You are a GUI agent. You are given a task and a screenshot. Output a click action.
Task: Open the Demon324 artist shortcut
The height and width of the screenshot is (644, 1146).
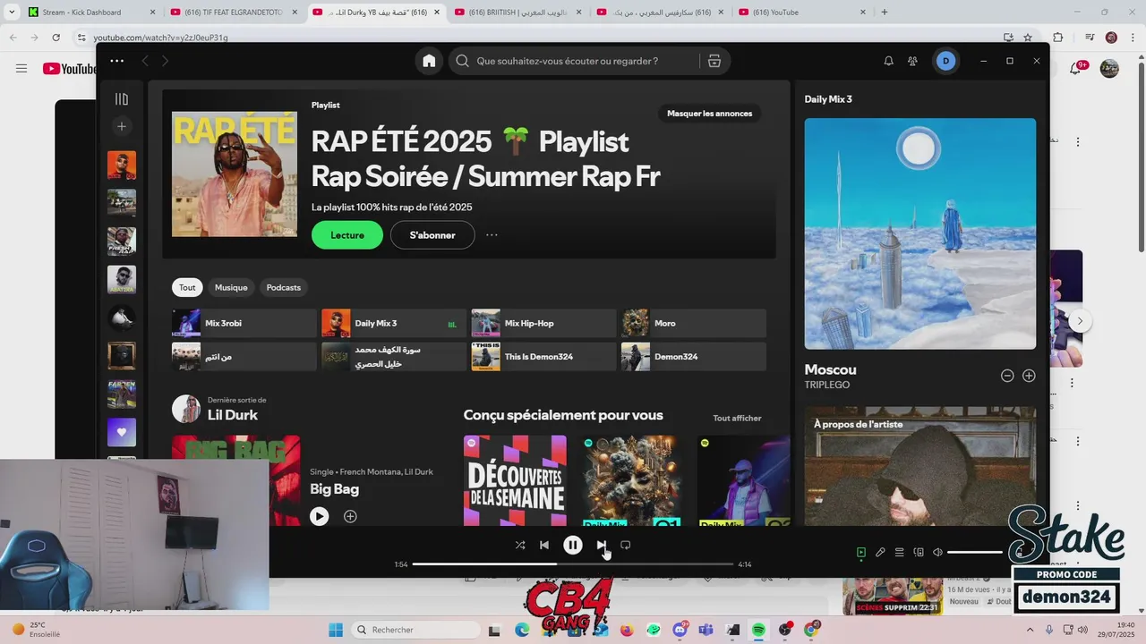click(694, 356)
